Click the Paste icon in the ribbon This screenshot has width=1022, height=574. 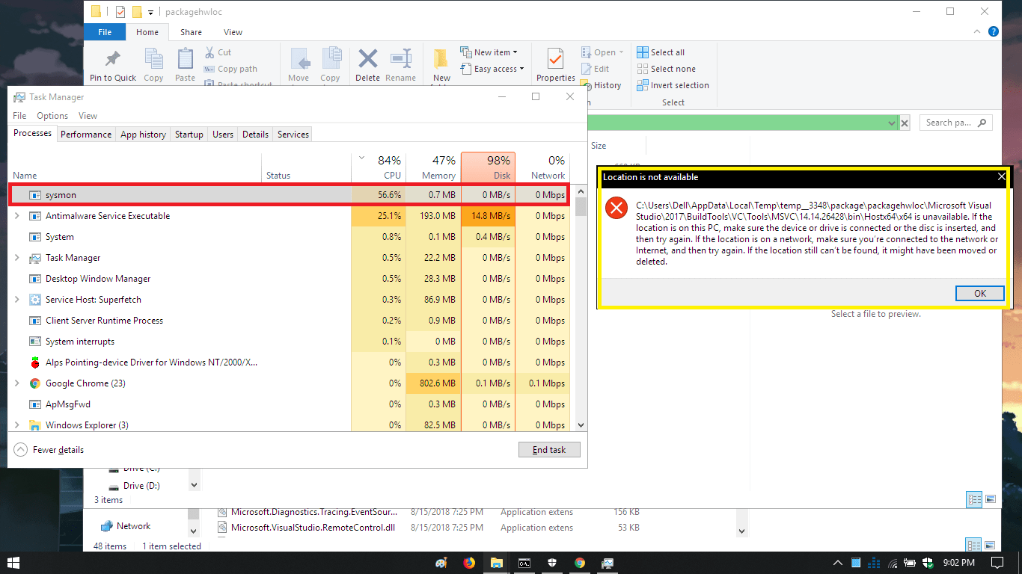pyautogui.click(x=184, y=64)
